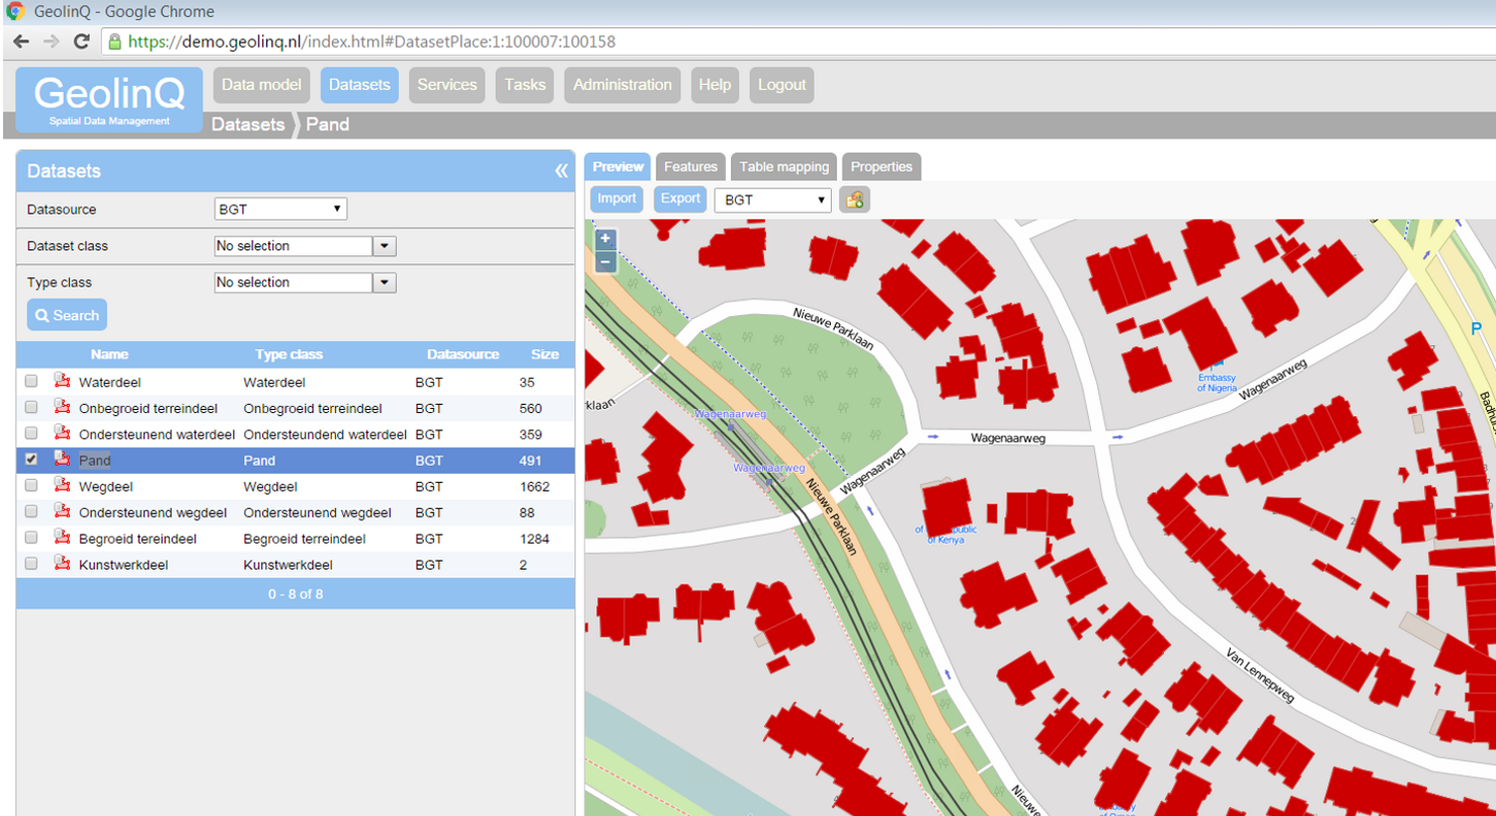1496x816 pixels.
Task: Sort by the Datasource column header
Action: [463, 354]
